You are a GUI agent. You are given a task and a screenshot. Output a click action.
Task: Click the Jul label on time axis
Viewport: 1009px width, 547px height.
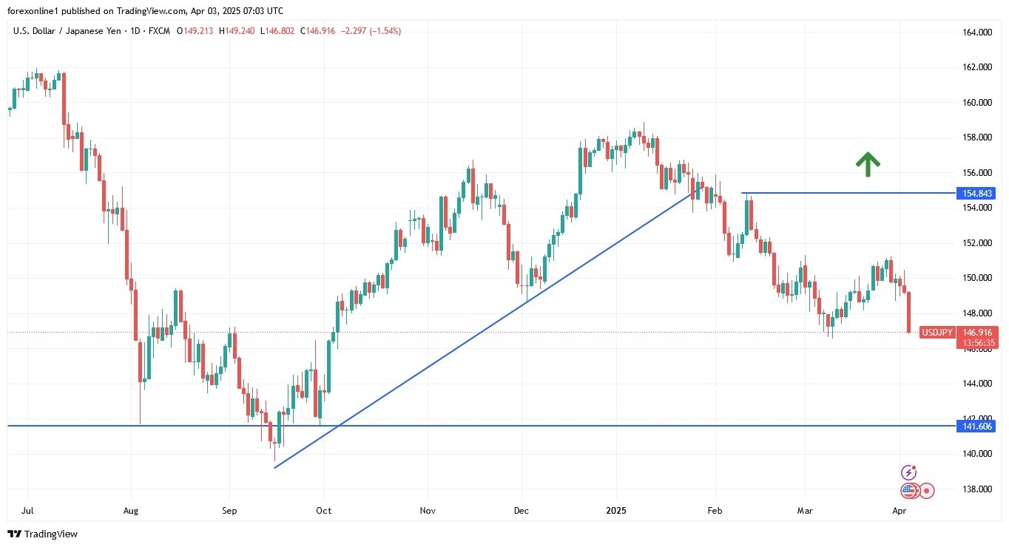coord(27,510)
